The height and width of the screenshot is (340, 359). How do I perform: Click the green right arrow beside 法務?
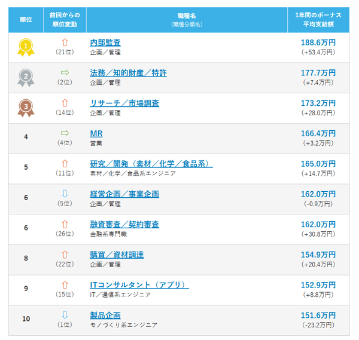(x=65, y=72)
